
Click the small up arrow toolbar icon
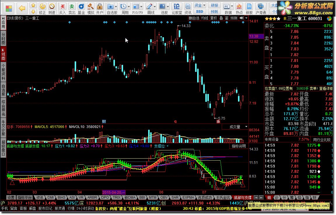tap(33, 5)
